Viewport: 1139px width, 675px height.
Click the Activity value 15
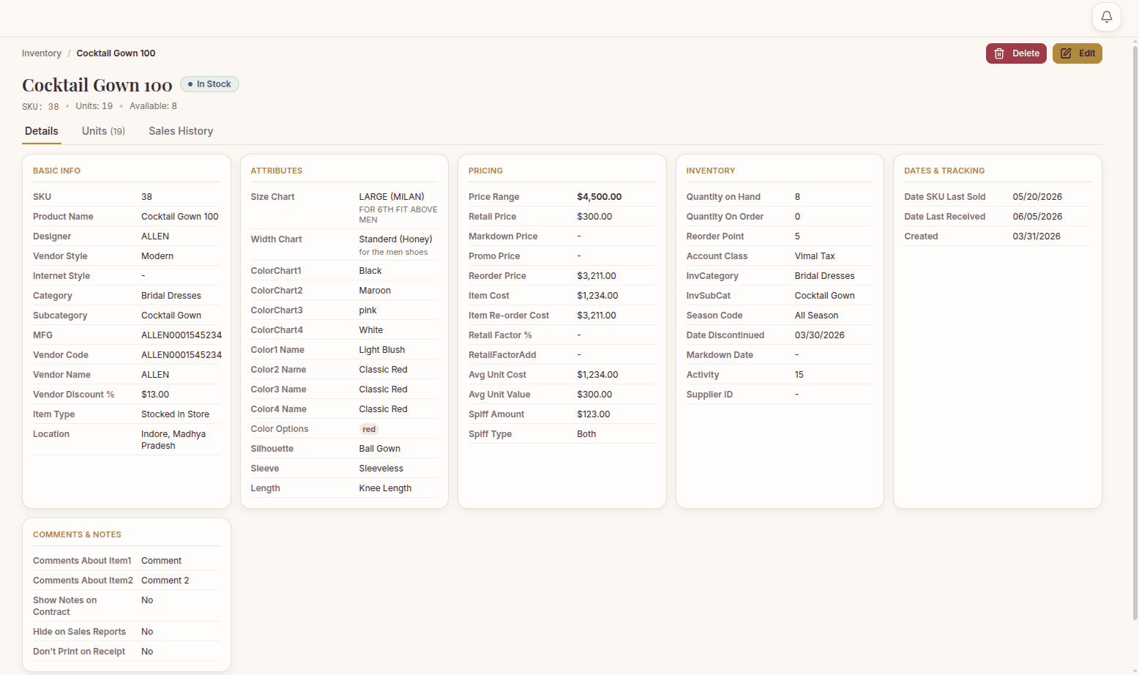pos(799,375)
